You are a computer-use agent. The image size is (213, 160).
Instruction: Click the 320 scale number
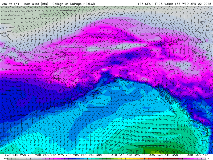[x=129, y=155]
